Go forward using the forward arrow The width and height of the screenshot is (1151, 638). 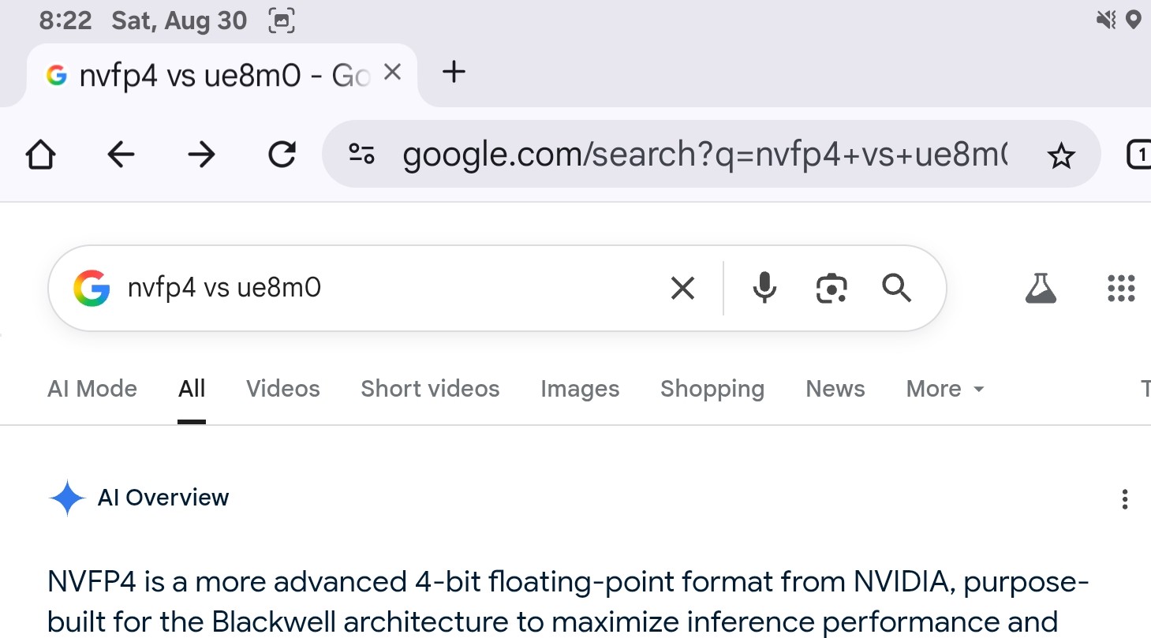202,155
